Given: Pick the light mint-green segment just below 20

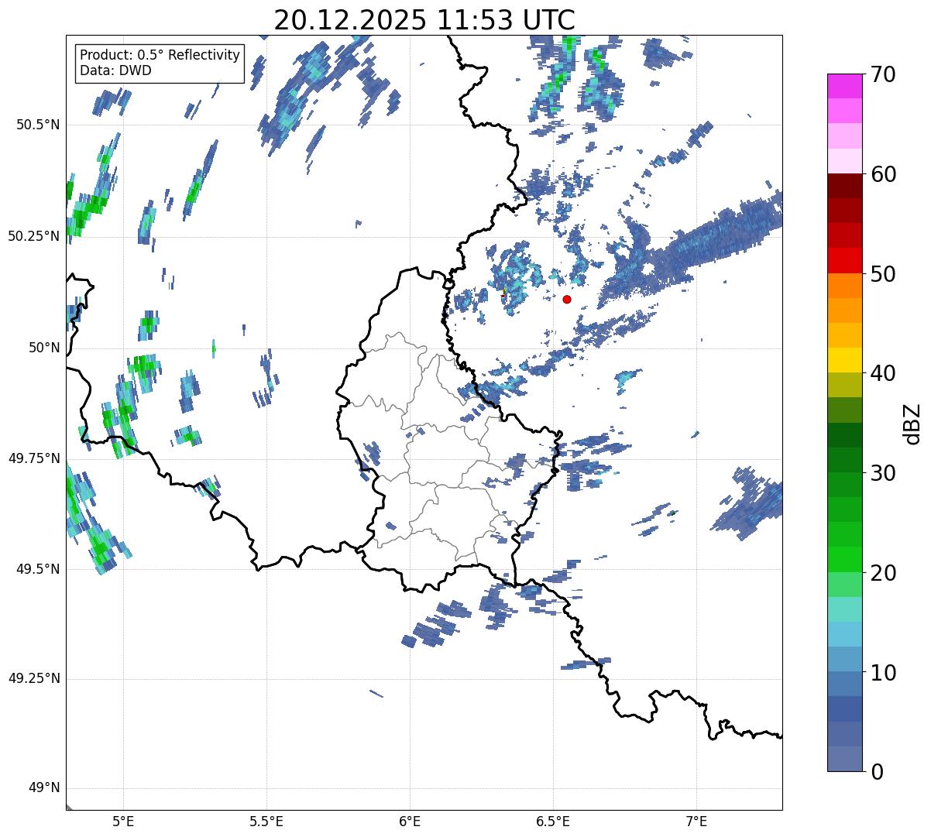Looking at the screenshot, I should point(844,585).
